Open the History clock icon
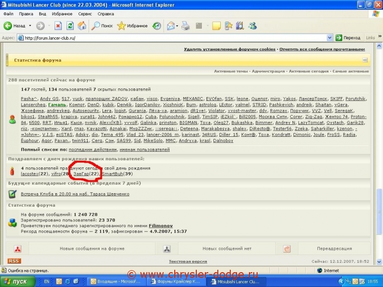This screenshot has width=383, height=287. [x=157, y=26]
